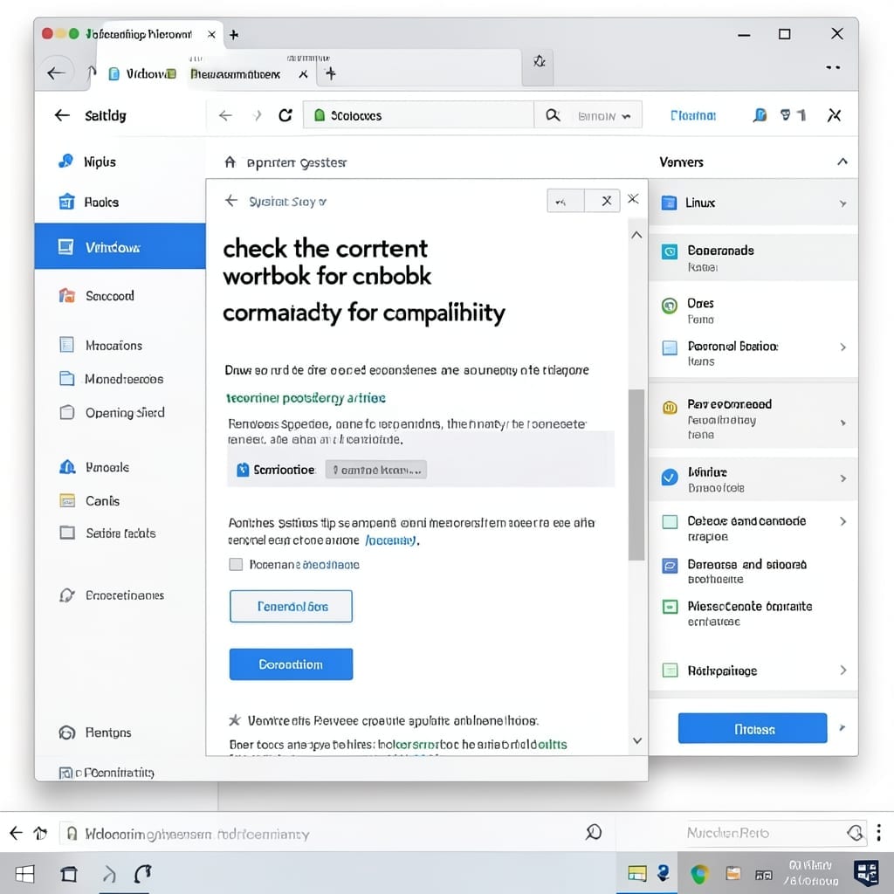Click the blue Scmiootioe icon
The image size is (894, 894).
click(243, 470)
